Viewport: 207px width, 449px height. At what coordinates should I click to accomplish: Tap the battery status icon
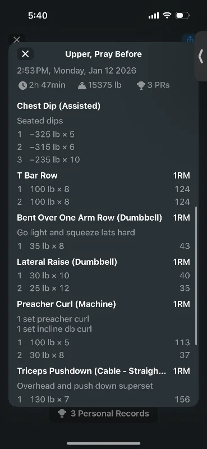pyautogui.click(x=182, y=16)
